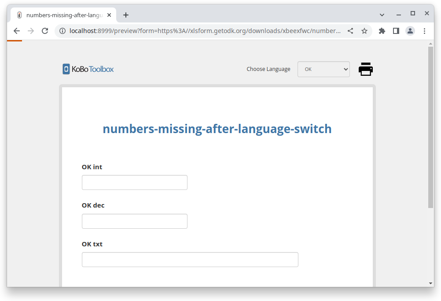This screenshot has height=301, width=441.
Task: Focus the OK dec input field
Action: [134, 221]
